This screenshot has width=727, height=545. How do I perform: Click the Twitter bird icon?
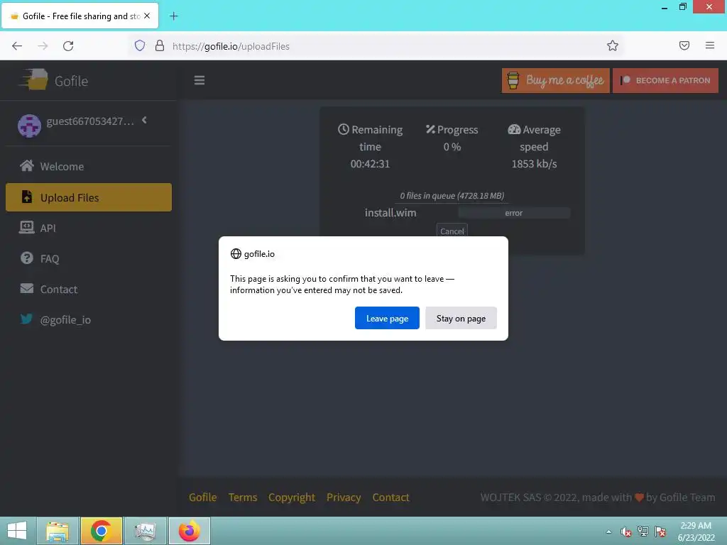27,319
